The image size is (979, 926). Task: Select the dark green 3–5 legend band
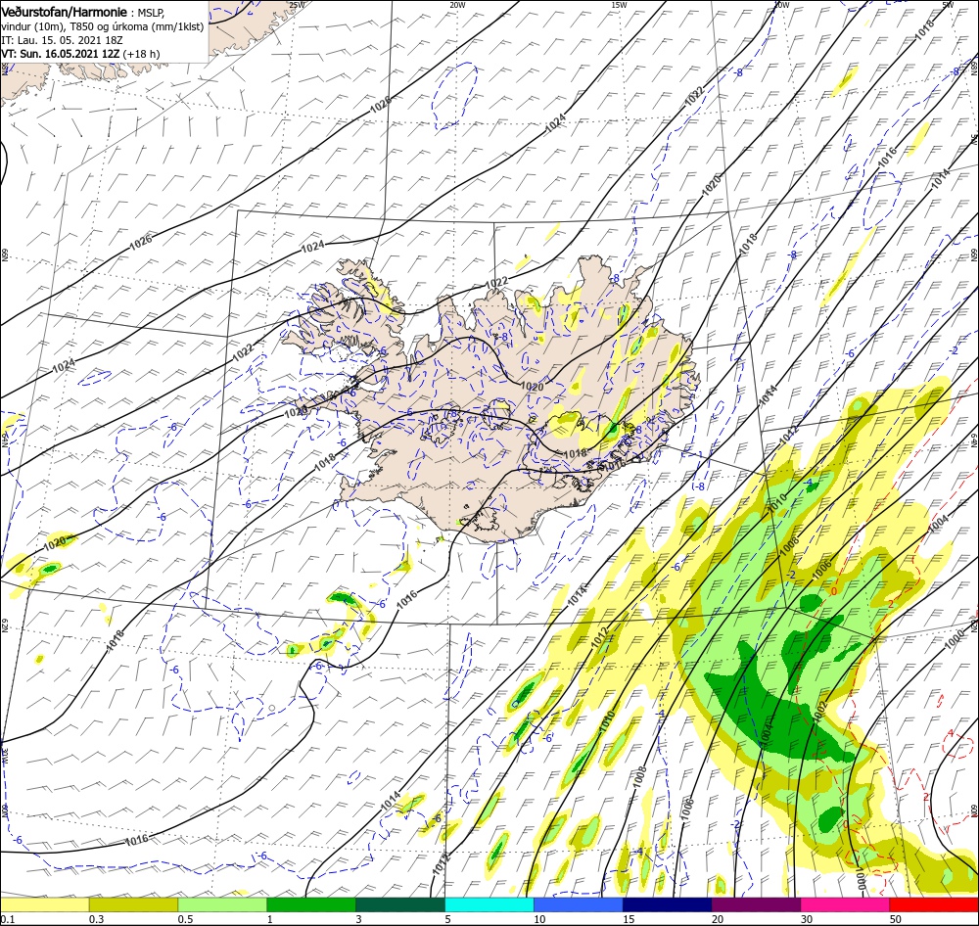pyautogui.click(x=400, y=904)
